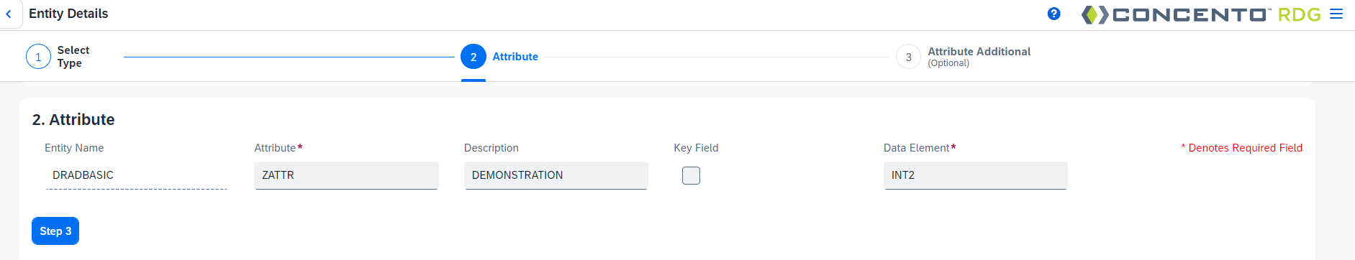Select the step 2 circle icon
Image resolution: width=1355 pixels, height=260 pixels.
pyautogui.click(x=473, y=57)
